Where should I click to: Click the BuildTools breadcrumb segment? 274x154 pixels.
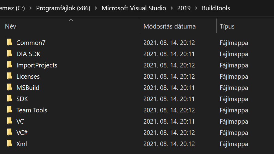[x=216, y=8]
